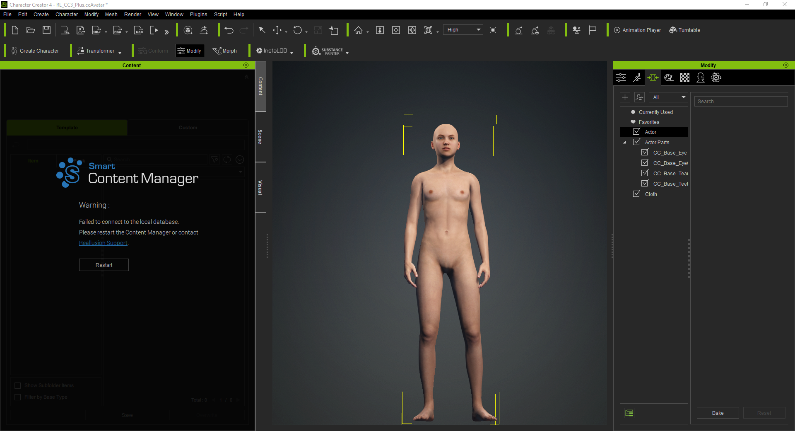Open the Attribute sliders tab in Modify

621,77
